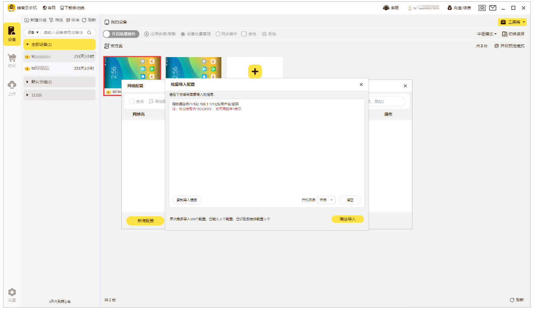Open 设置 gear icon in sidebar

point(12,292)
